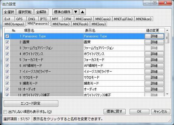Click the 画質 display name cell
Screen dimensions: 174x125
(x=114, y=42)
